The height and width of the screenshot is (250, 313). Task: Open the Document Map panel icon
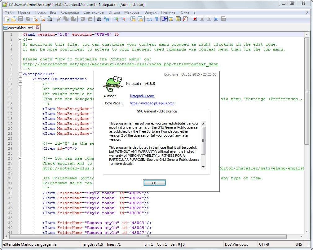pyautogui.click(x=178, y=19)
